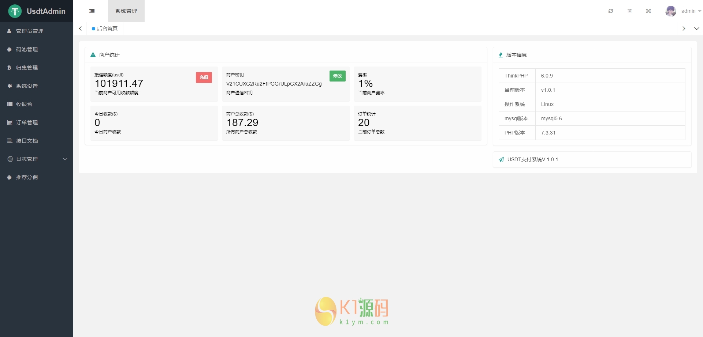Click the total receipts value 187.29
This screenshot has height=337, width=703.
pyautogui.click(x=242, y=123)
